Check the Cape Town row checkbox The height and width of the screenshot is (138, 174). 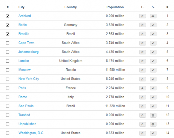(8, 43)
